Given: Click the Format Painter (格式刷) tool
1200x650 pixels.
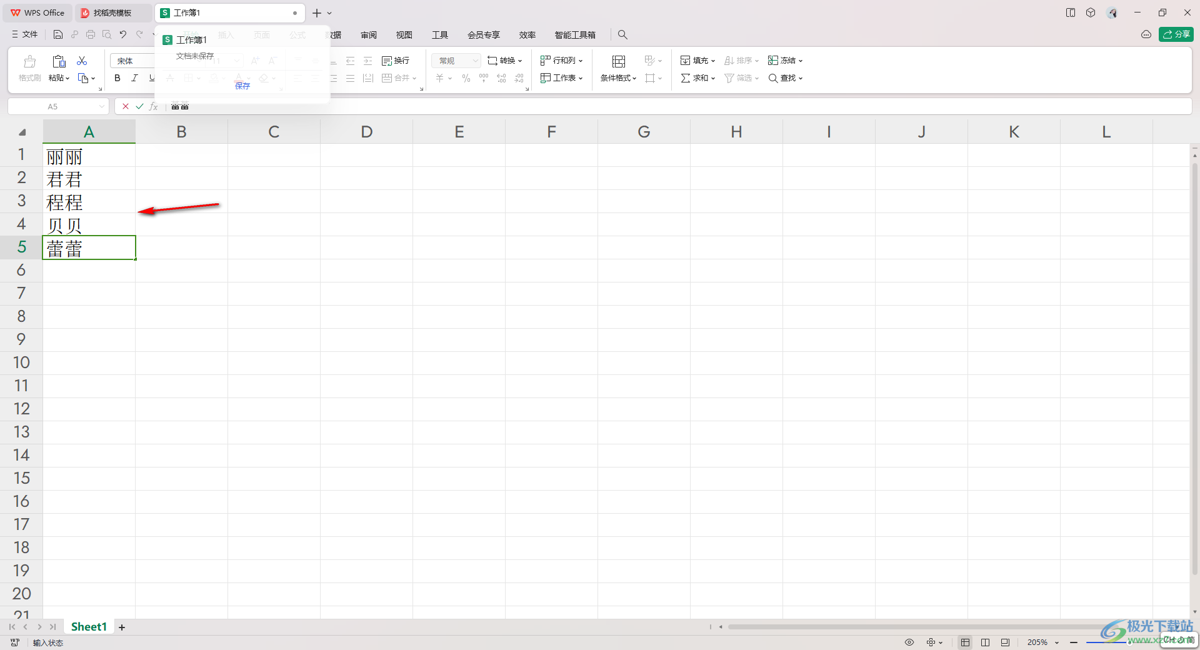Looking at the screenshot, I should point(29,69).
